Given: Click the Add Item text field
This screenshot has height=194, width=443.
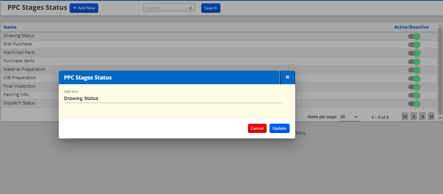Looking at the screenshot, I should click(x=173, y=99).
